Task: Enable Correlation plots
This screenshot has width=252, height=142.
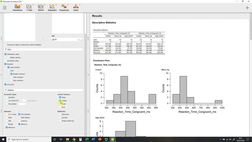Action: [x=6, y=61]
